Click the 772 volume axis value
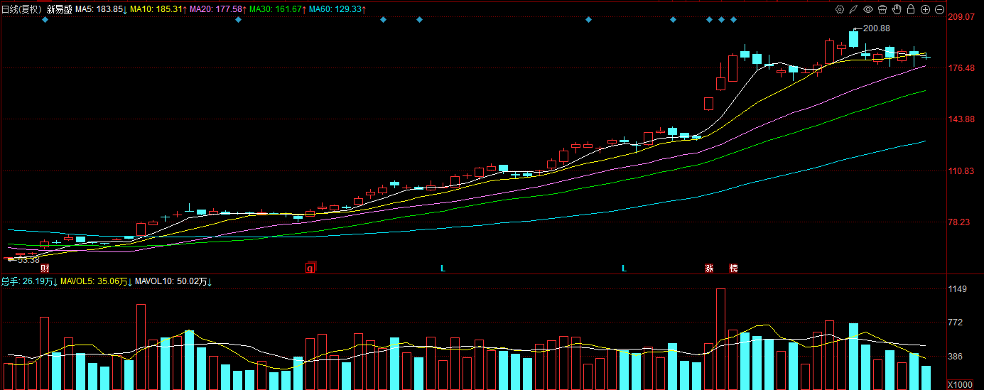Image resolution: width=984 pixels, height=390 pixels. (x=957, y=323)
